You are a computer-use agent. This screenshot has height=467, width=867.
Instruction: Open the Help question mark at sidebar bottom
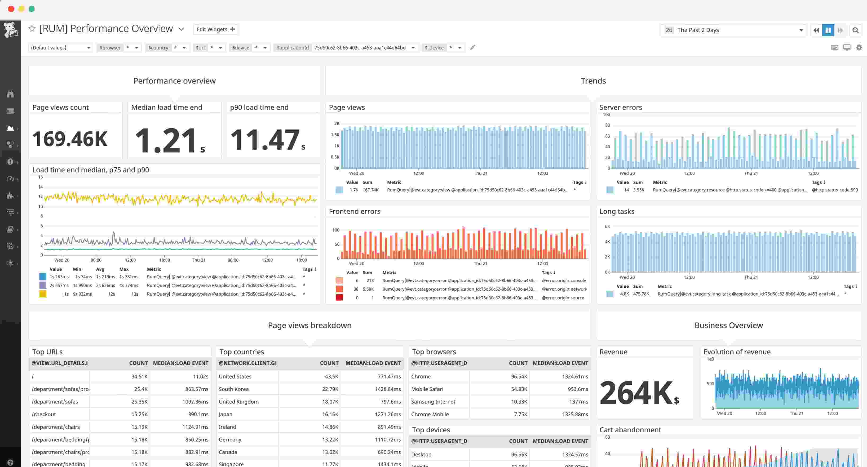coord(11,462)
